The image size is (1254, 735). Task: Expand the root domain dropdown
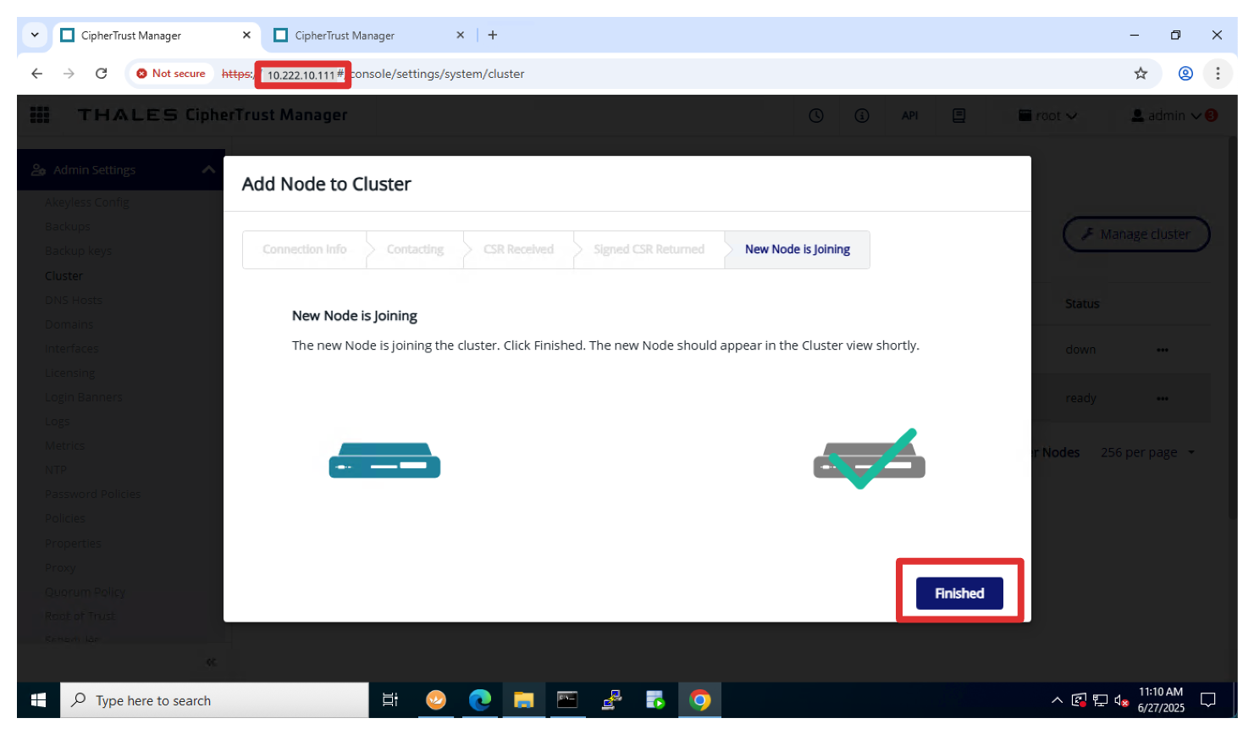click(1048, 116)
